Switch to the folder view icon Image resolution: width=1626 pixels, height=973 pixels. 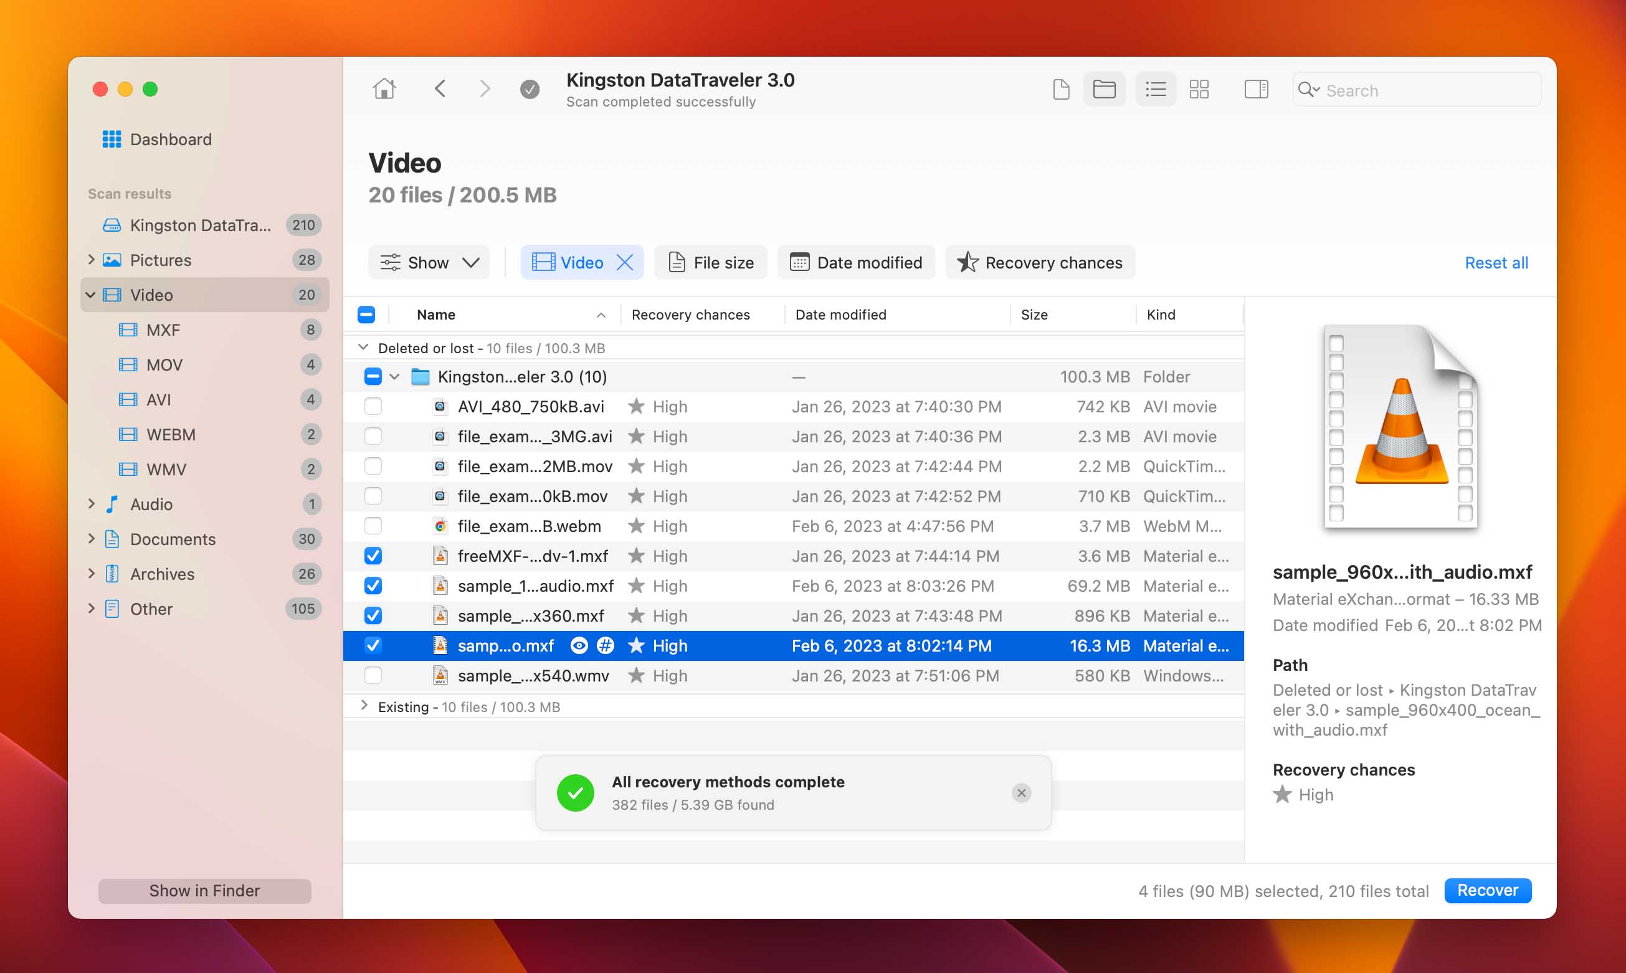tap(1104, 89)
